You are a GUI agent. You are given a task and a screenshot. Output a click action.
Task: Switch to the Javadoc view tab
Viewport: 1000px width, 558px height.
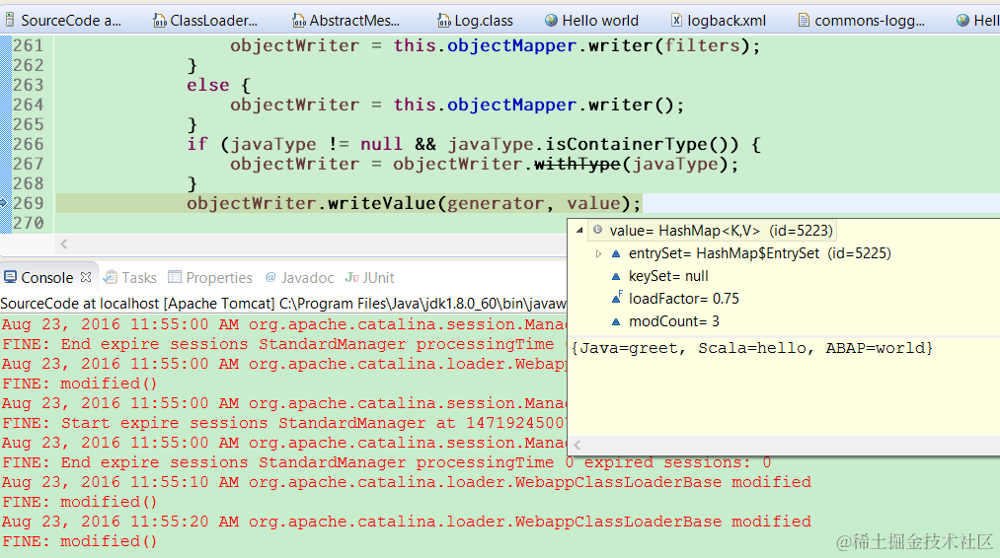point(299,278)
